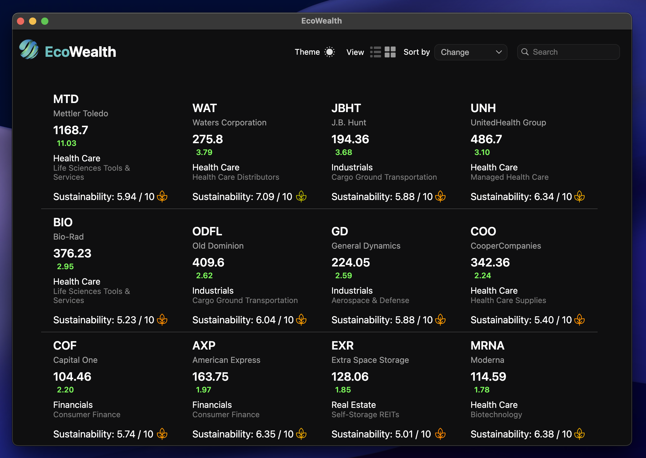The image size is (646, 458).
Task: Click the green leaf icon for WAT
Action: 301,196
